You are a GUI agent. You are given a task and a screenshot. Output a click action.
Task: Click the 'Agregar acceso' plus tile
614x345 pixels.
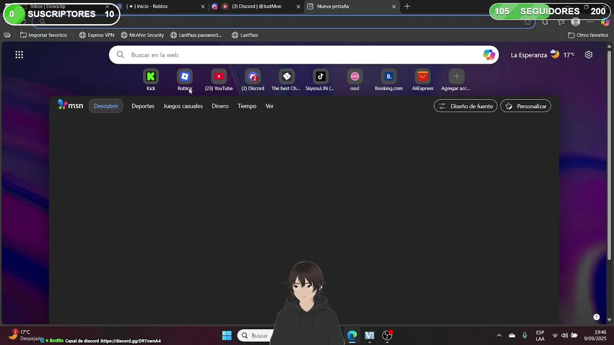[456, 80]
